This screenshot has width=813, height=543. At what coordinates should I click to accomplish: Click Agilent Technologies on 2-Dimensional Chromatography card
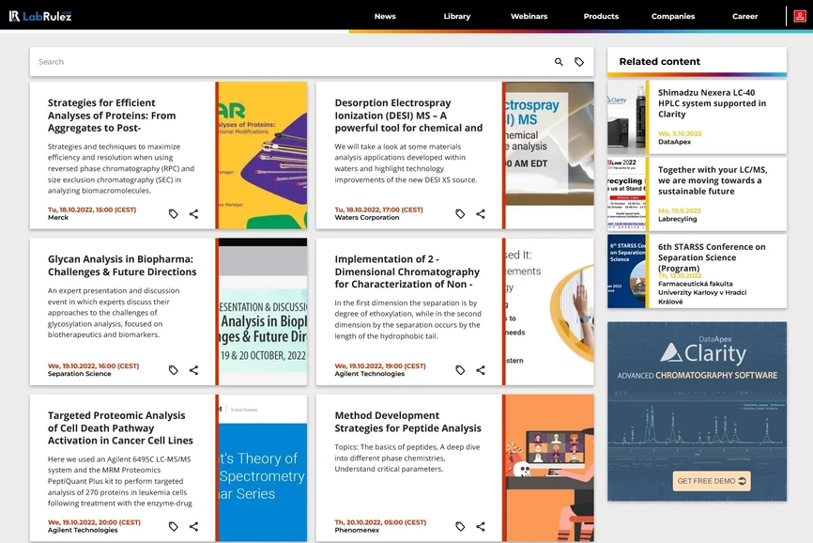(x=369, y=374)
